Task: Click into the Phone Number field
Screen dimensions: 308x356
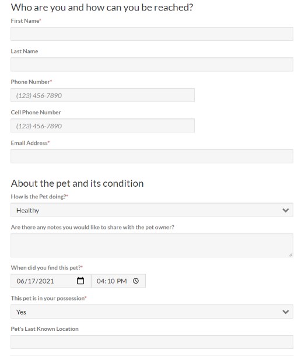Action: tap(103, 95)
